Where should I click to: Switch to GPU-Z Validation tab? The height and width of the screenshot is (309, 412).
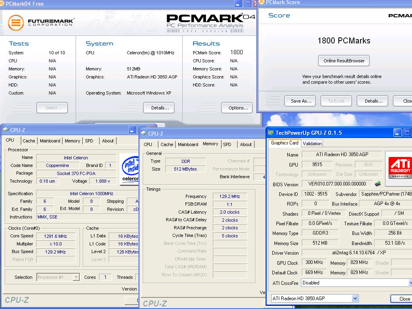pos(312,144)
